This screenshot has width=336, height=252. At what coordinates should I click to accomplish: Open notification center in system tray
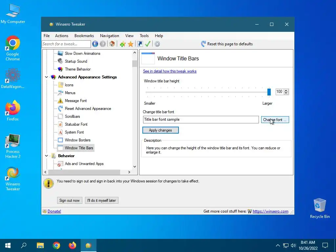325,245
